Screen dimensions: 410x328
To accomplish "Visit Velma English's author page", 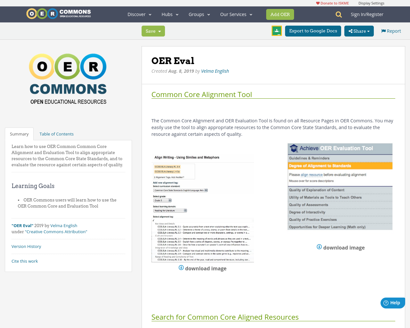I will click(x=215, y=70).
